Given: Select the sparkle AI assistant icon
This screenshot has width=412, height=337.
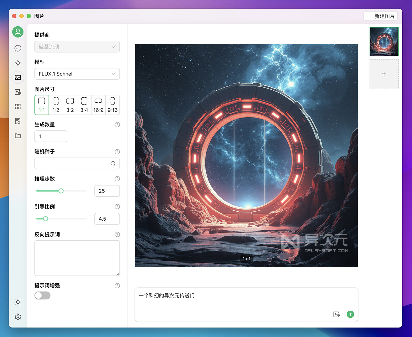Looking at the screenshot, I should tap(18, 63).
